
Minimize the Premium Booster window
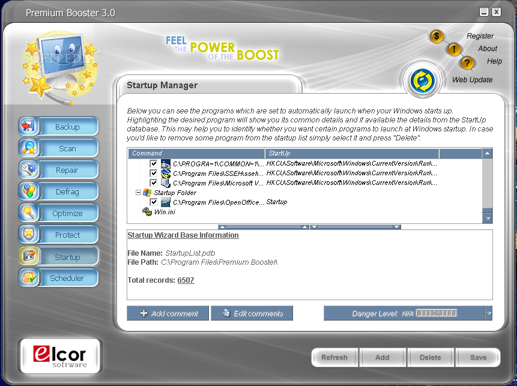tap(484, 12)
